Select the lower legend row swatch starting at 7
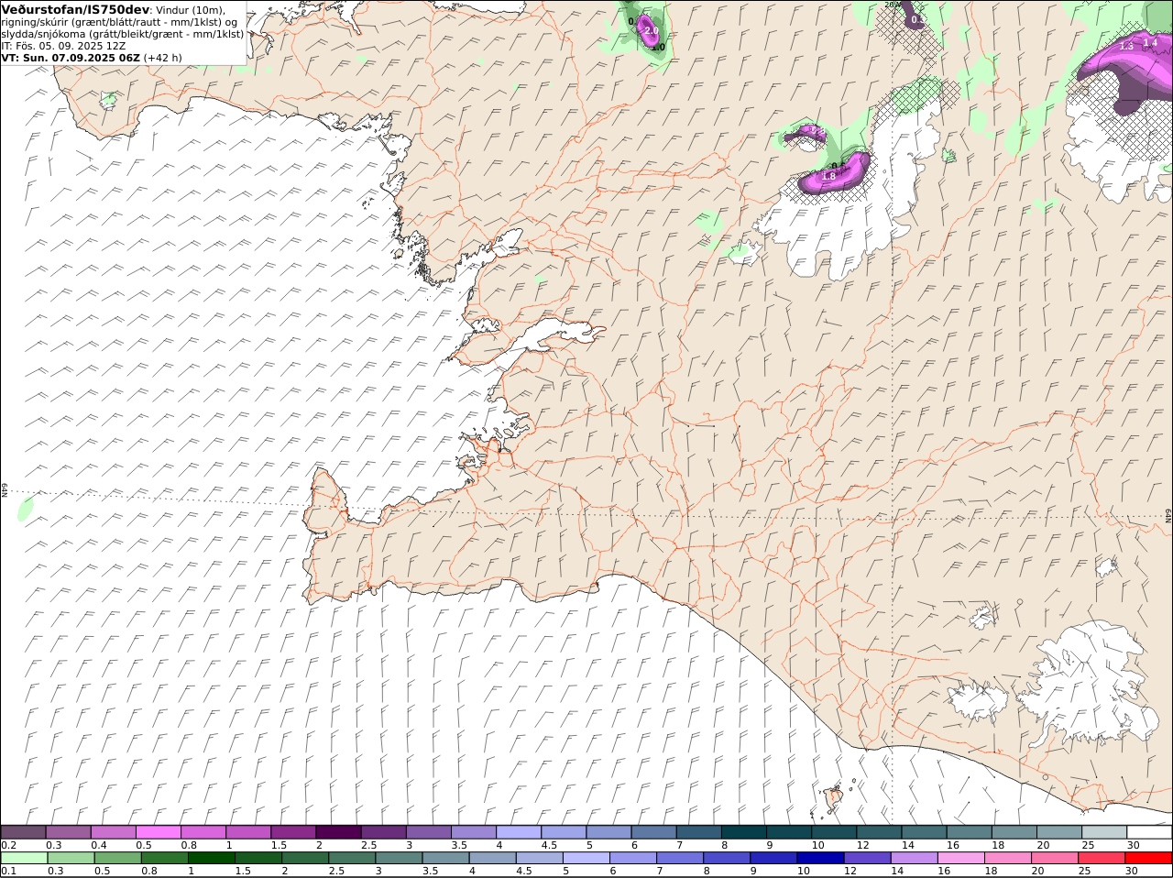1173x878 pixels. coord(679,858)
